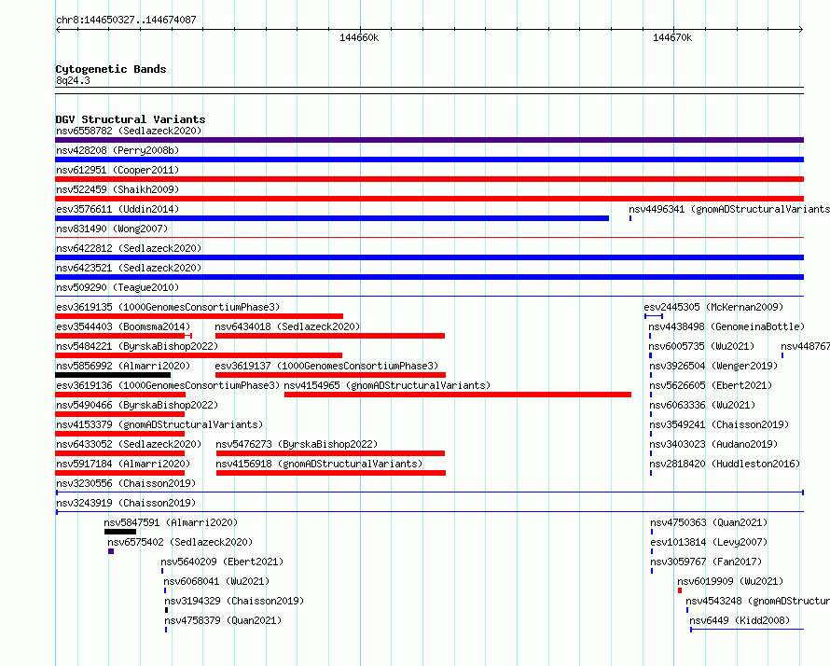Click the long red bar under nsv4154965
The width and height of the screenshot is (830, 666).
coord(458,395)
